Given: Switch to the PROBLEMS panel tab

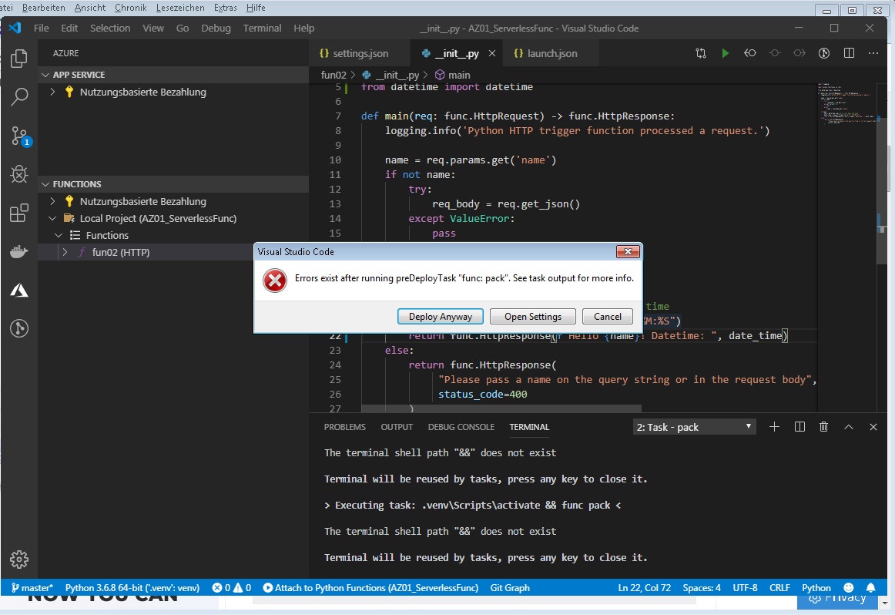Looking at the screenshot, I should pyautogui.click(x=345, y=427).
